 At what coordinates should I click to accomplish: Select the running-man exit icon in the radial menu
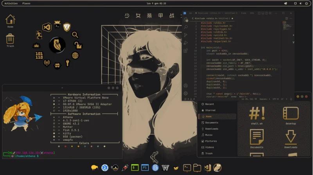pos(39,35)
